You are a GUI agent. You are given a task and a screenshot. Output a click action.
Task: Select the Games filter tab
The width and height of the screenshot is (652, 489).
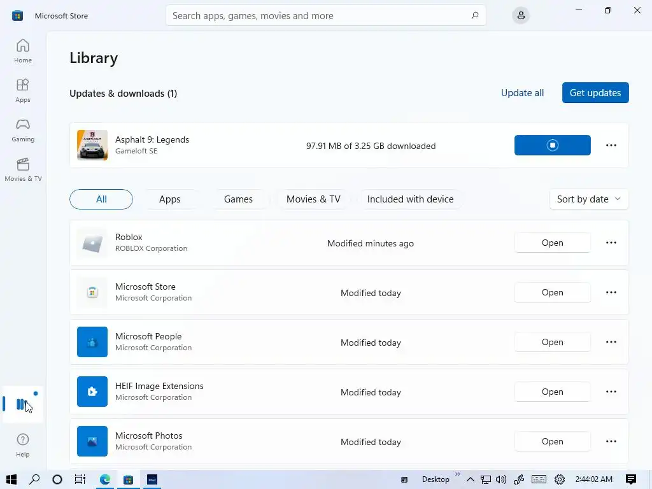point(238,199)
